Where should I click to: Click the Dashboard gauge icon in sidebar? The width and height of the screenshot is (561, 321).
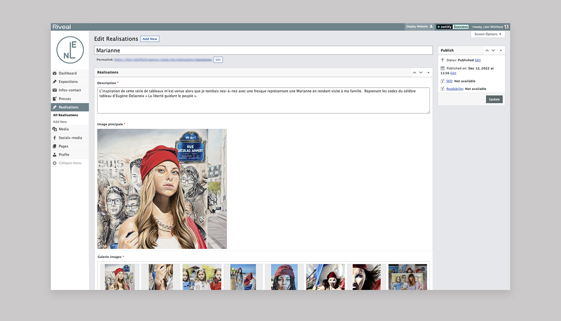[55, 73]
